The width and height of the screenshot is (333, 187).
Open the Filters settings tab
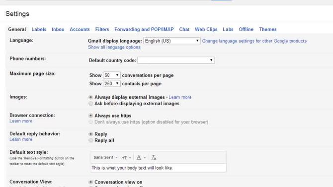click(102, 29)
